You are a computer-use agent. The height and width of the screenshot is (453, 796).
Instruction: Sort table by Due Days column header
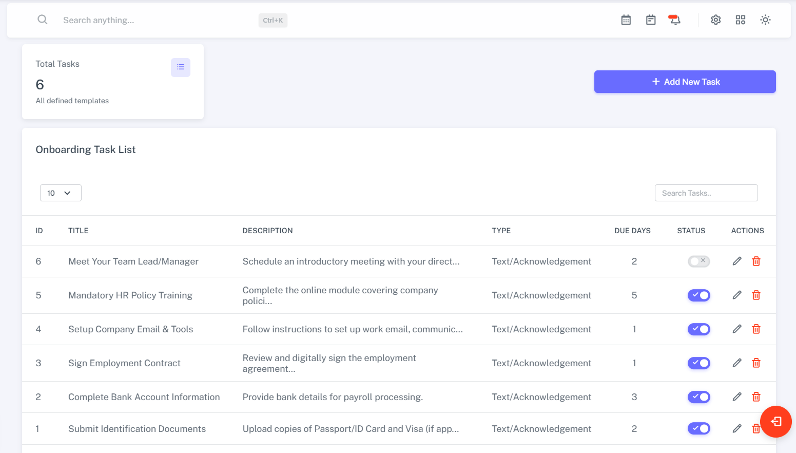632,231
